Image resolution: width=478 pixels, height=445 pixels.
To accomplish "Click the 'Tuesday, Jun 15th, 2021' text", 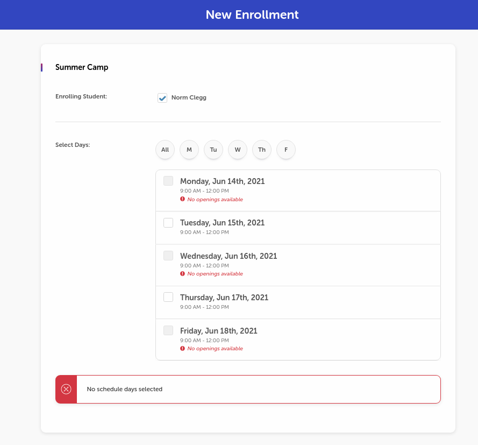I will coord(222,223).
